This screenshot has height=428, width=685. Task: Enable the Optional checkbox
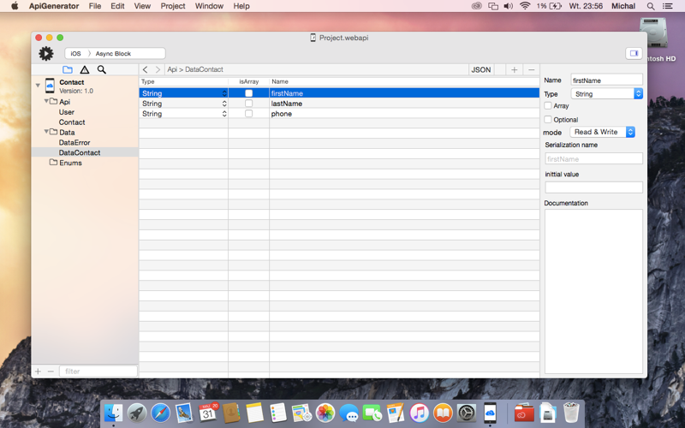[548, 119]
